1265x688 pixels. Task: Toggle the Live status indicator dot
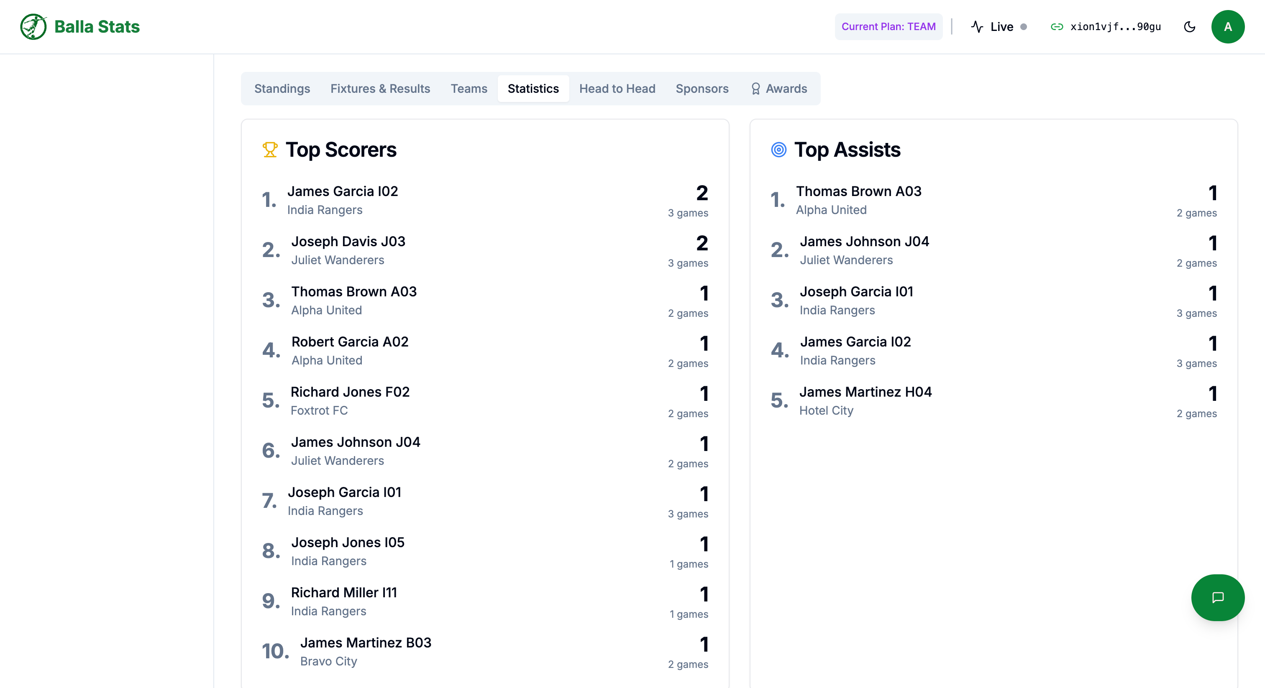click(1024, 27)
